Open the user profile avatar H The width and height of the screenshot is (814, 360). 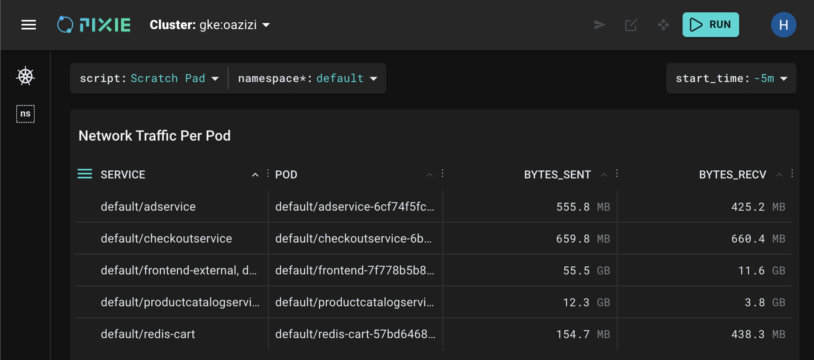coord(783,25)
